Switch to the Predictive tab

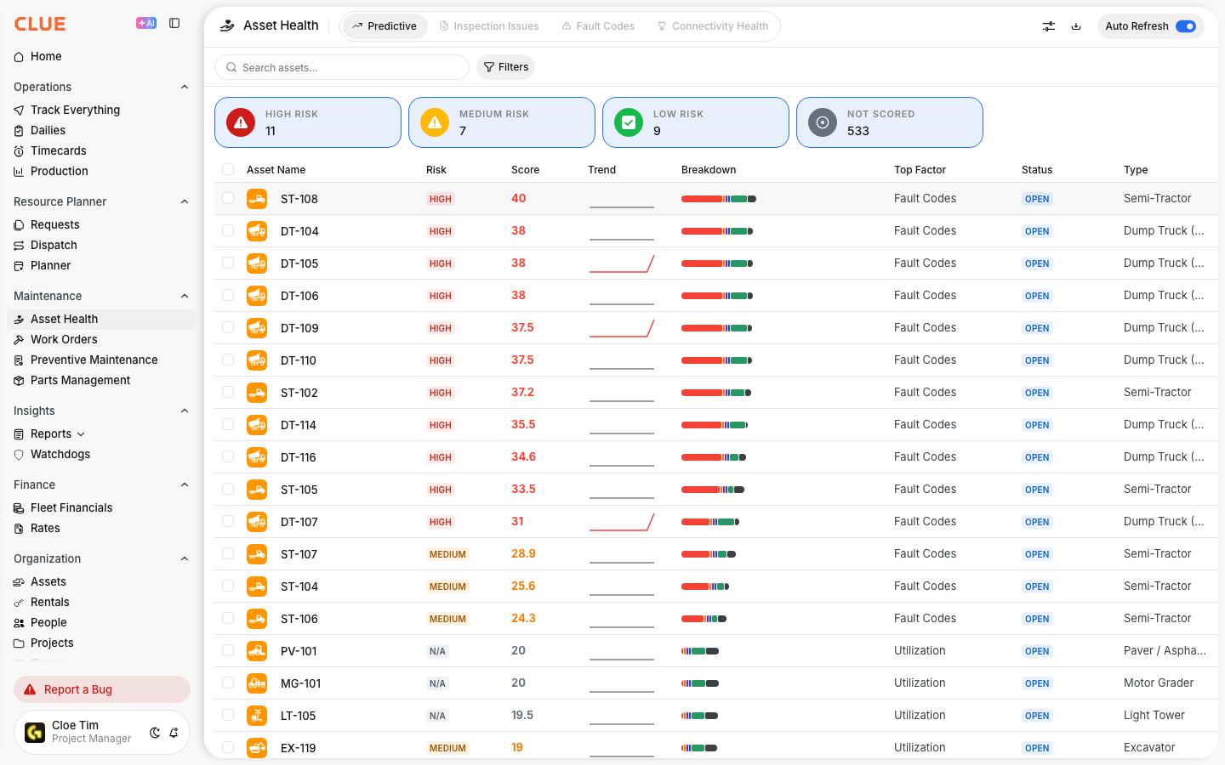point(385,26)
